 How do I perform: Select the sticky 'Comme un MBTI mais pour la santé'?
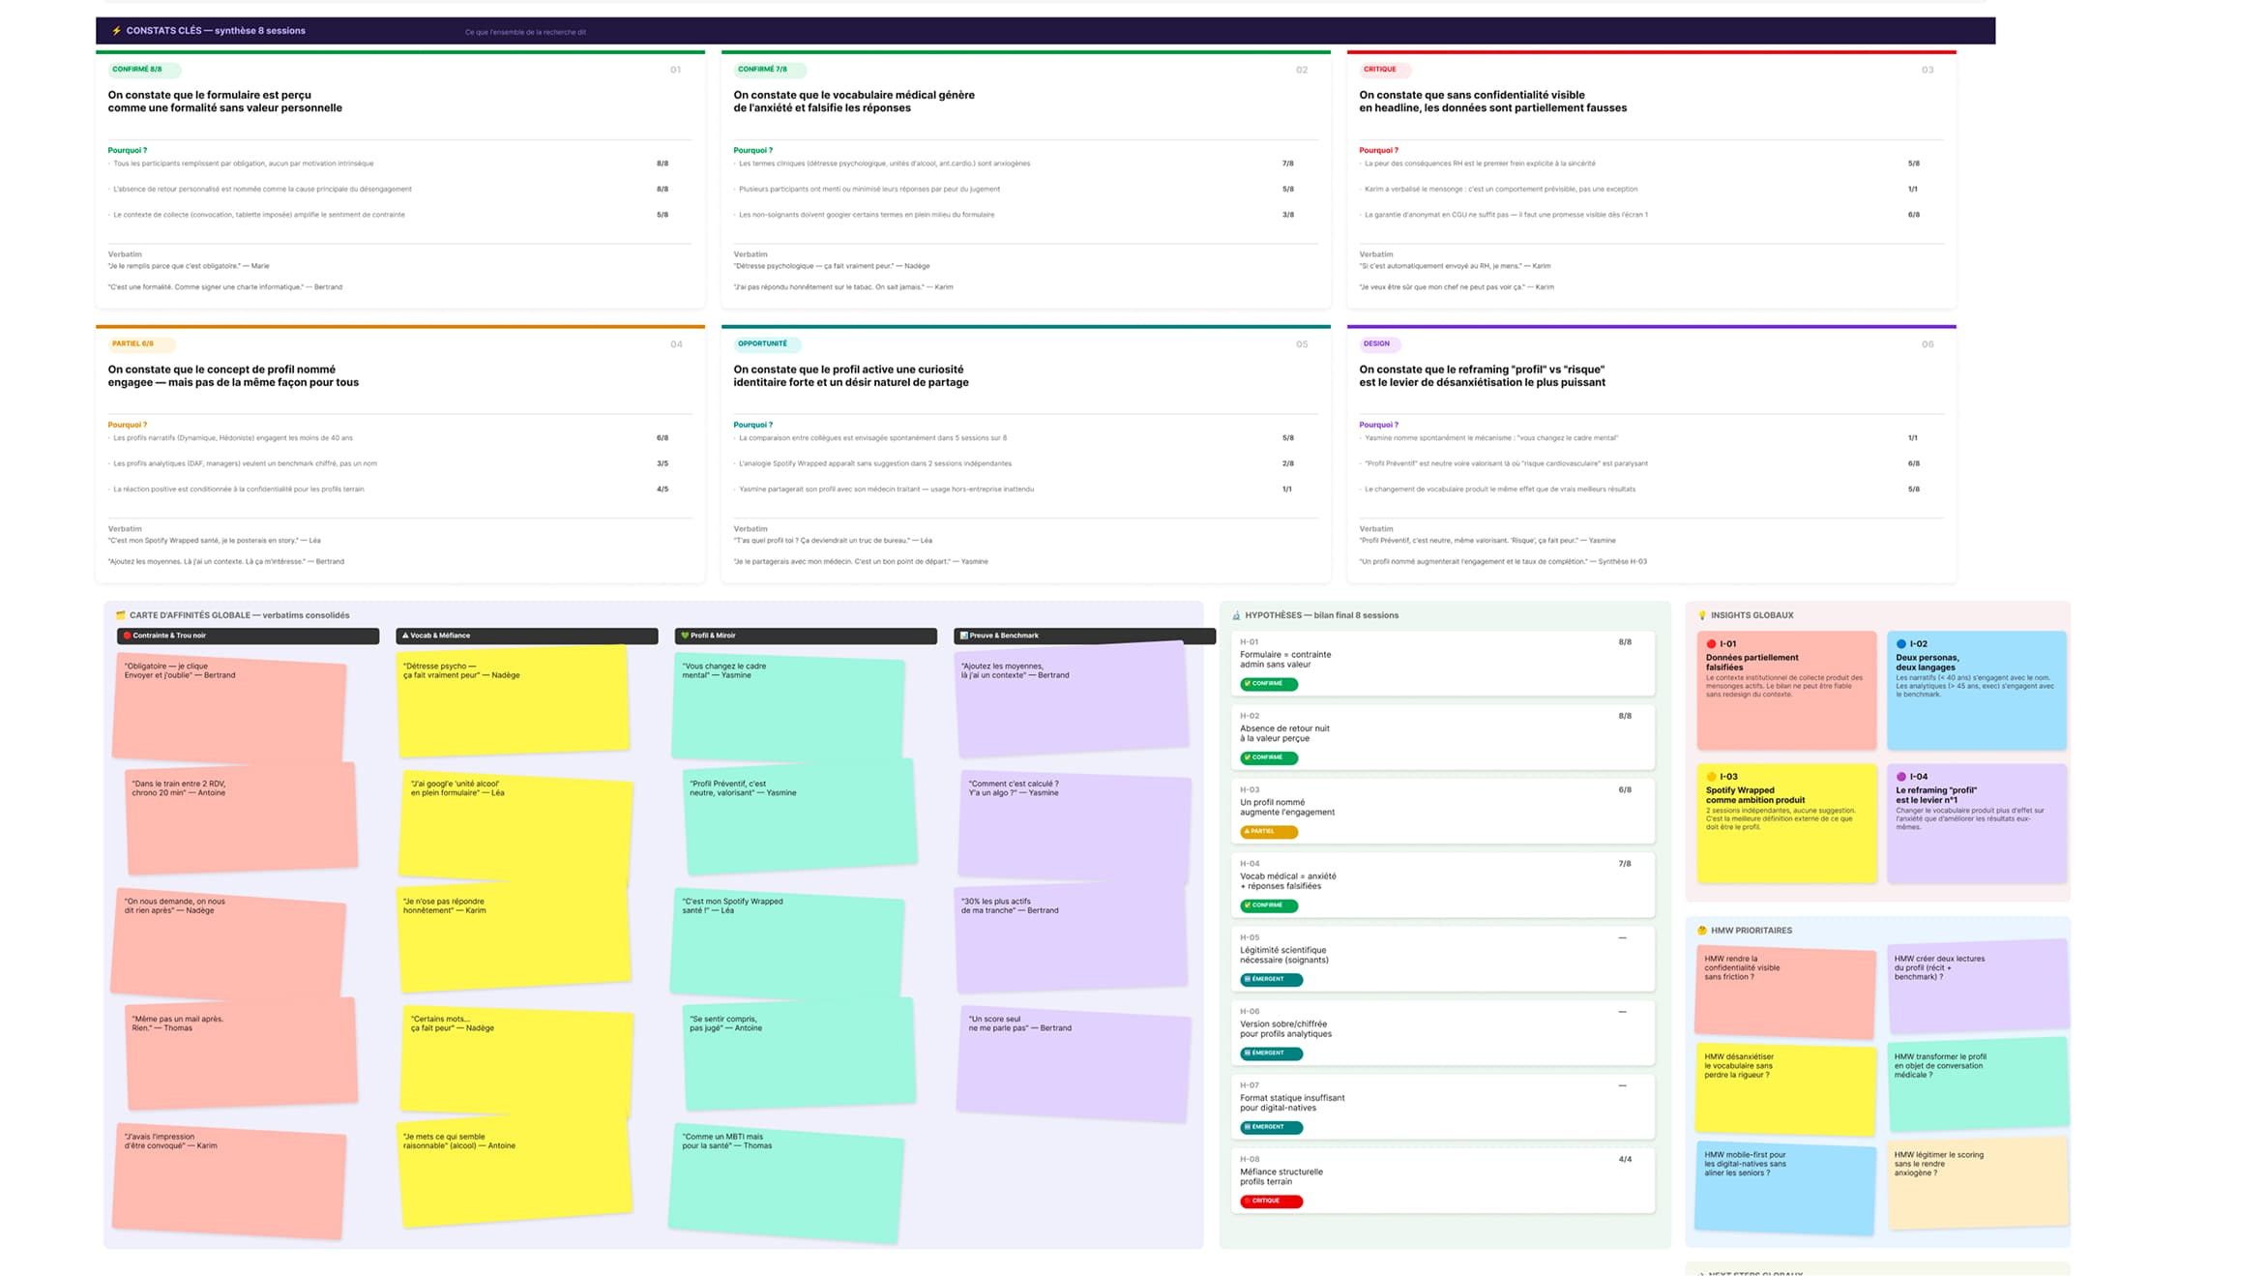coord(786,1182)
